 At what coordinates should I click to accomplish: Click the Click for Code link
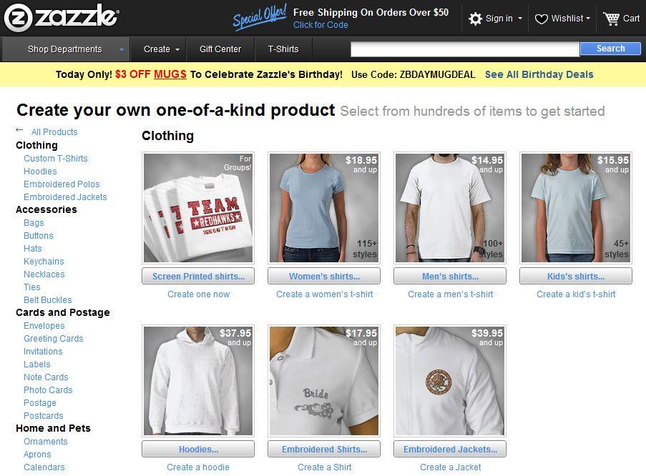(320, 25)
